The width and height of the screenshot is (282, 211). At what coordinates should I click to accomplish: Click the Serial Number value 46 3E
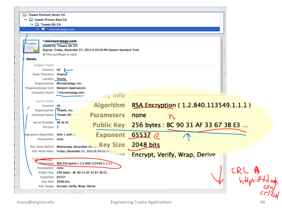[63, 122]
